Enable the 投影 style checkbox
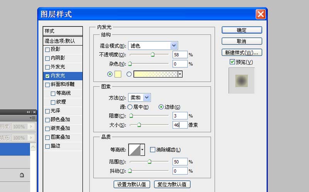 click(47, 50)
